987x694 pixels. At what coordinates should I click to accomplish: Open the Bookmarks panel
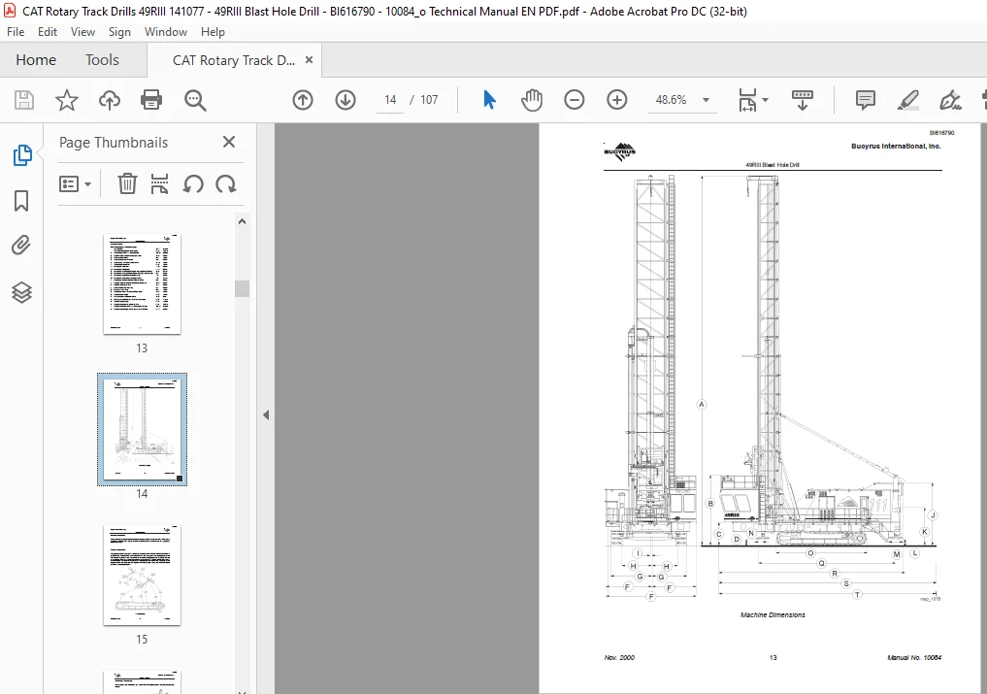point(21,201)
